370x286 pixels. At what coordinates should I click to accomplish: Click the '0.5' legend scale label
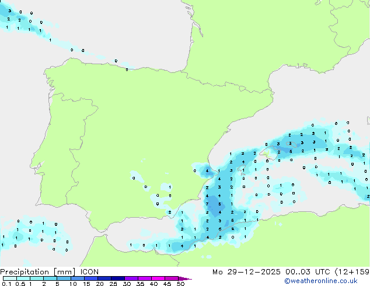(x=20, y=284)
